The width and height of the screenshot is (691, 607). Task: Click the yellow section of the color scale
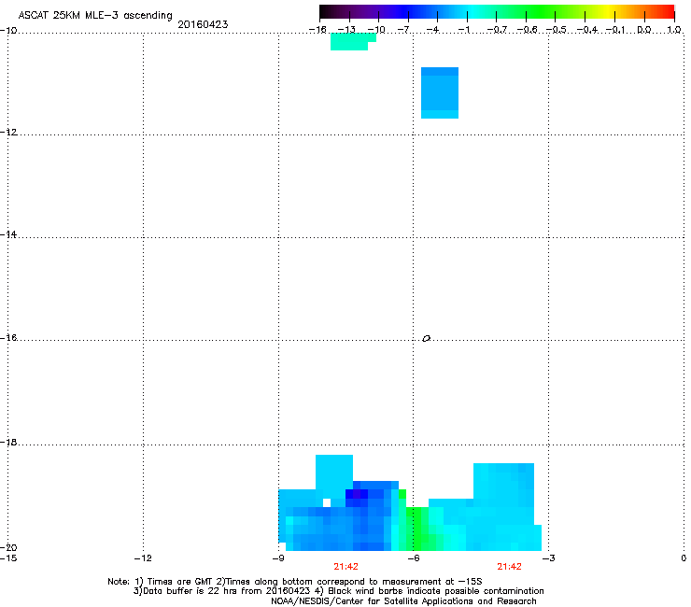pos(609,11)
